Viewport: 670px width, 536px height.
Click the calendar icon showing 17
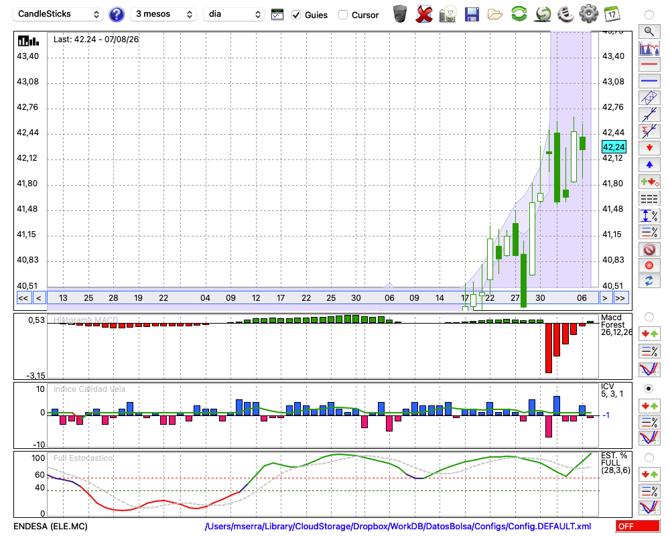612,14
